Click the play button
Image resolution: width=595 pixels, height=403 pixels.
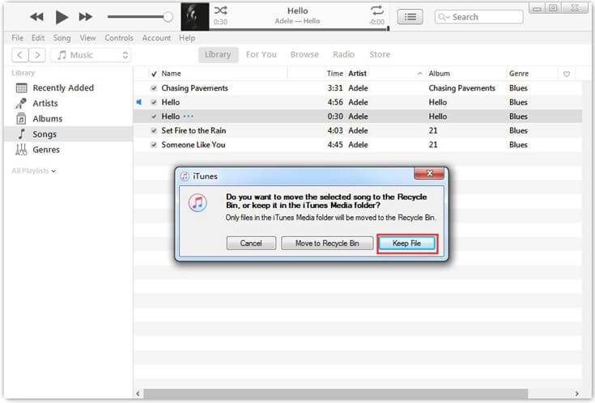point(62,17)
